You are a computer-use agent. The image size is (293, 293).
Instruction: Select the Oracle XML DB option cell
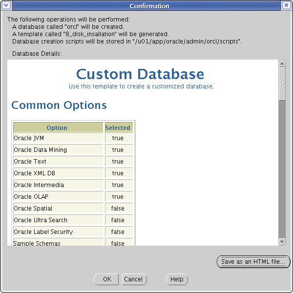58,173
